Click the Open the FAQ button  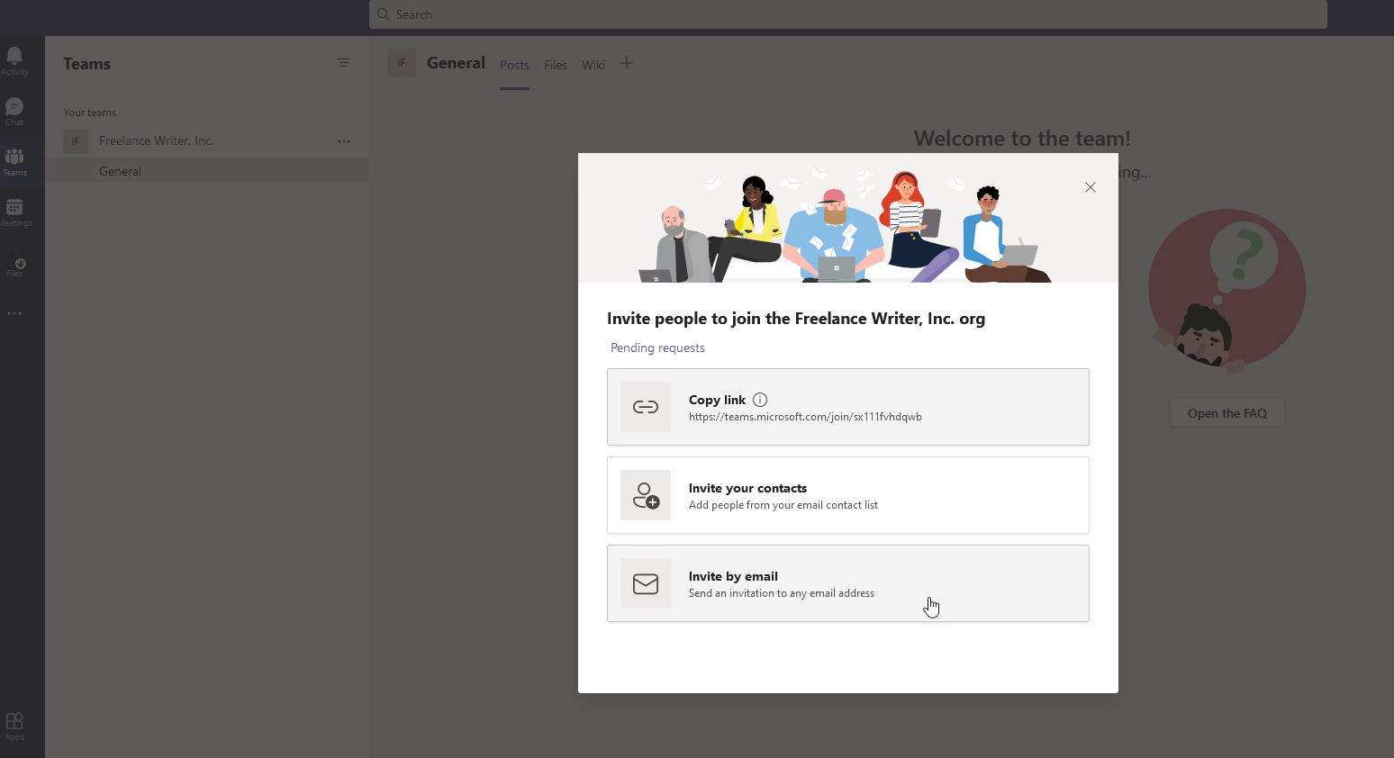click(1227, 413)
